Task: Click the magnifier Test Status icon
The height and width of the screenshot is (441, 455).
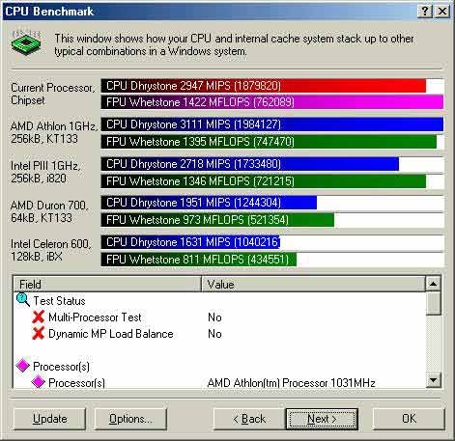Action: point(23,300)
